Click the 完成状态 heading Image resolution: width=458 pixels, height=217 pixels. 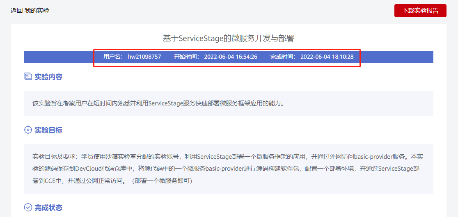tap(48, 208)
